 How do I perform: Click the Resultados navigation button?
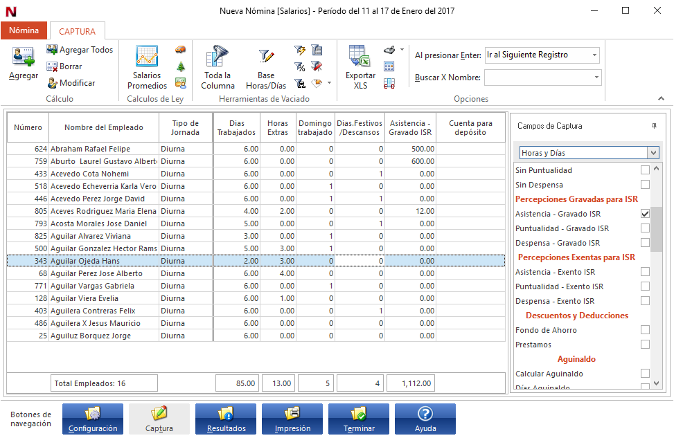(x=226, y=419)
